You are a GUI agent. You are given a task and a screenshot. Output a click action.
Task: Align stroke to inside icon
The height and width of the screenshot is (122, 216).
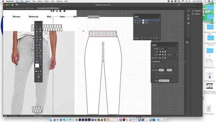(x=163, y=58)
